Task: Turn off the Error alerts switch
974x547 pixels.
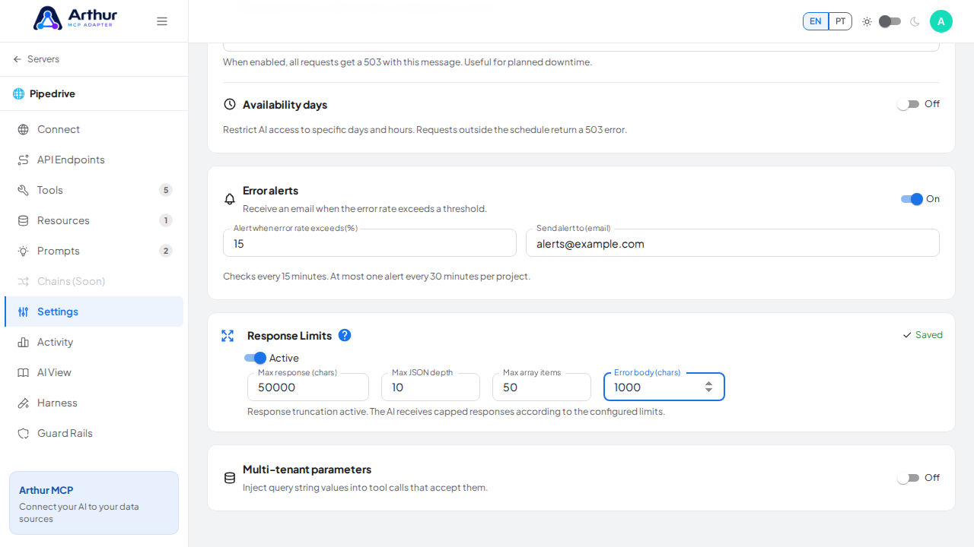Action: 912,199
